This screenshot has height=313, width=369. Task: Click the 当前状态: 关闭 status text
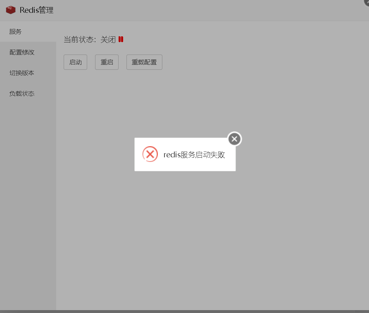click(90, 40)
